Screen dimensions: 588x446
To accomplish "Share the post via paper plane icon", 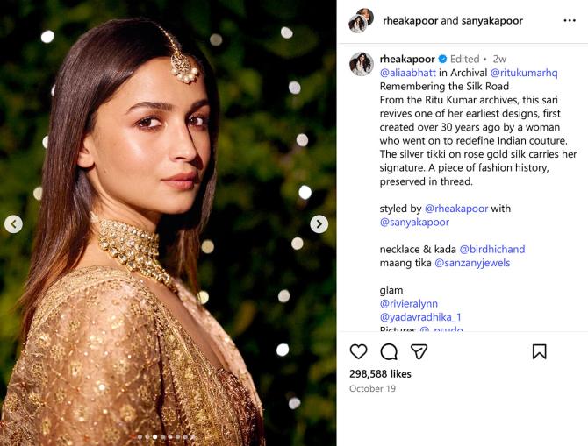I will (x=419, y=351).
